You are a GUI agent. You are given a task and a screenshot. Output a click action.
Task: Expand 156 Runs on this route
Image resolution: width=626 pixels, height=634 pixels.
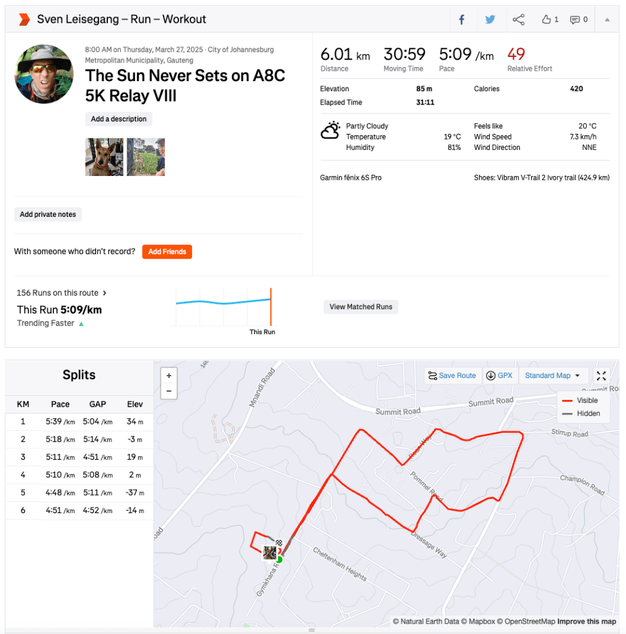point(62,293)
